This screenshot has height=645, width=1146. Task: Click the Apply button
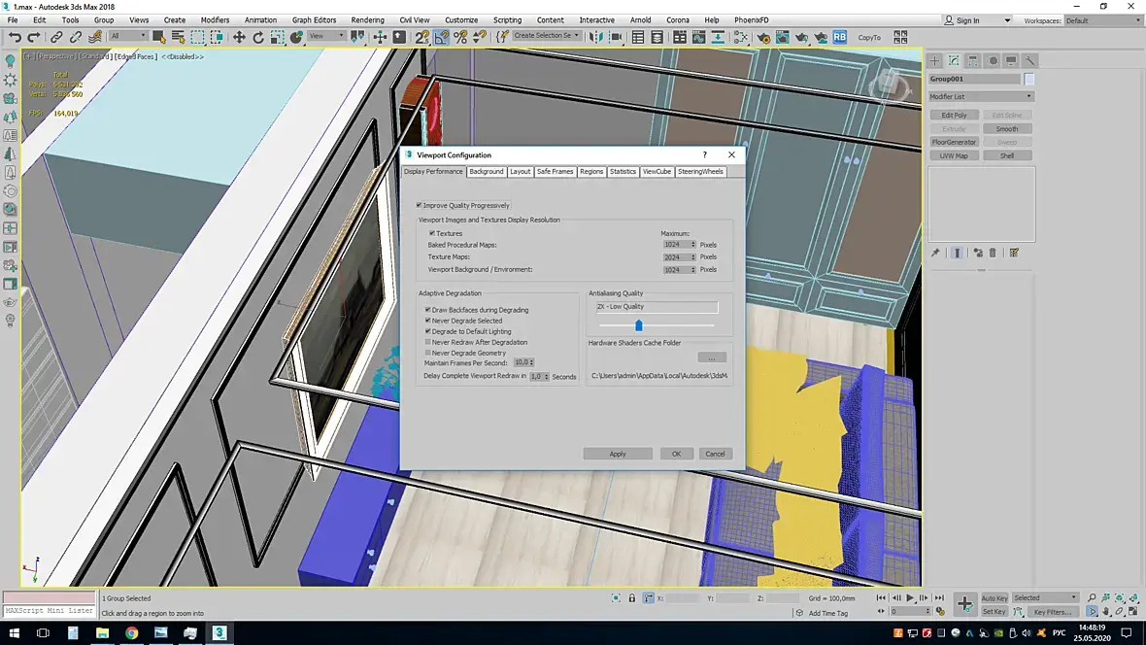(618, 454)
